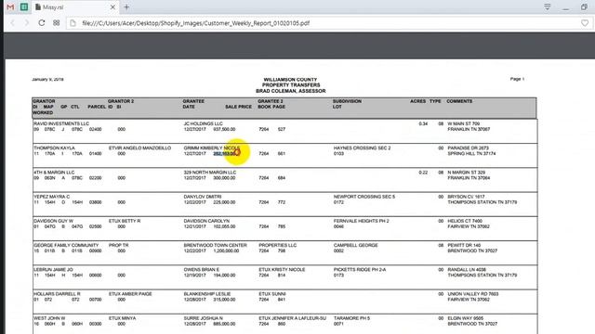This screenshot has width=595, height=334.
Task: Click sale price 225,000.00
Action: click(x=224, y=202)
